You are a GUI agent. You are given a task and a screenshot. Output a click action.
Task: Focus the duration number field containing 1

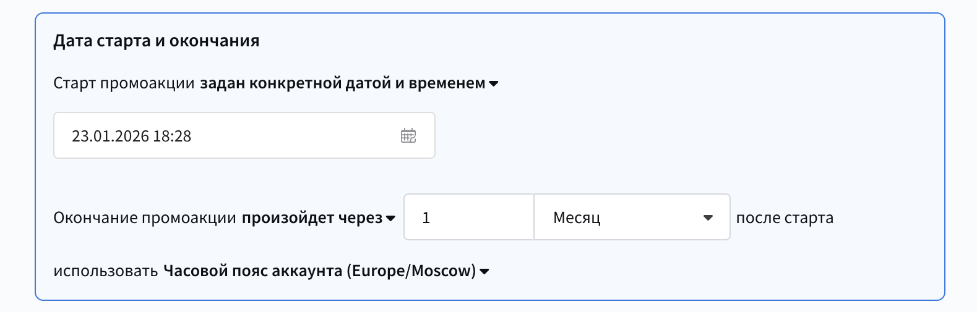coord(468,217)
